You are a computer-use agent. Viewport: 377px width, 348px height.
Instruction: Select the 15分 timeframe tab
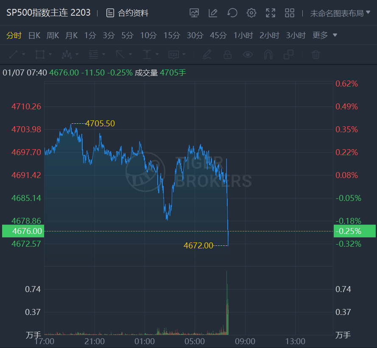point(172,35)
